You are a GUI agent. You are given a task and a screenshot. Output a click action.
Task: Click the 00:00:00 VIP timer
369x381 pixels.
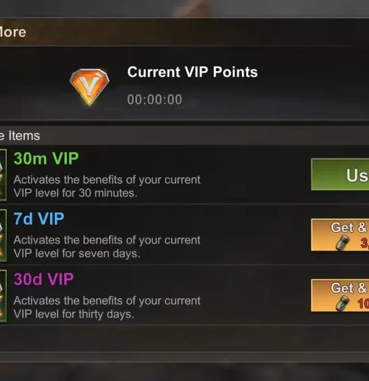tap(155, 99)
